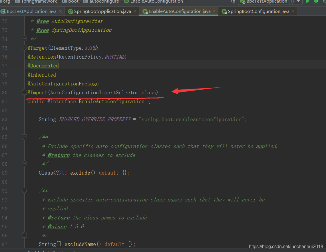
Task: Collapse the Javadoc block at line 91
Action: (24, 191)
